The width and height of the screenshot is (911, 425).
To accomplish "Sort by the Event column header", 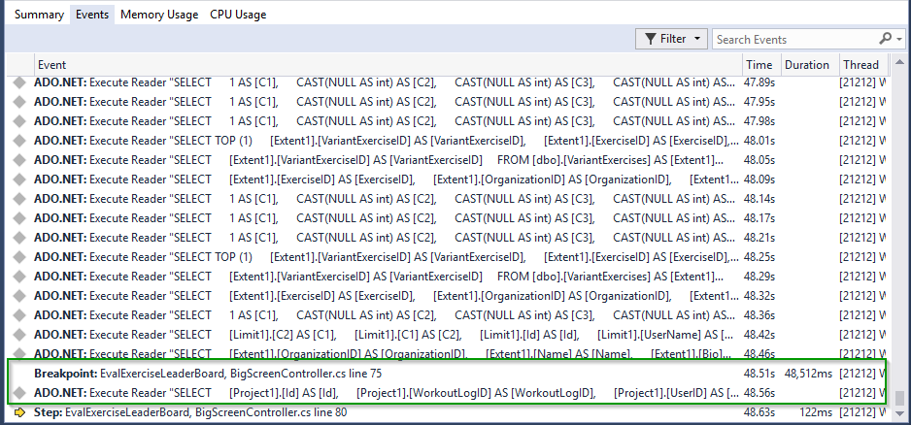I will [x=388, y=64].
